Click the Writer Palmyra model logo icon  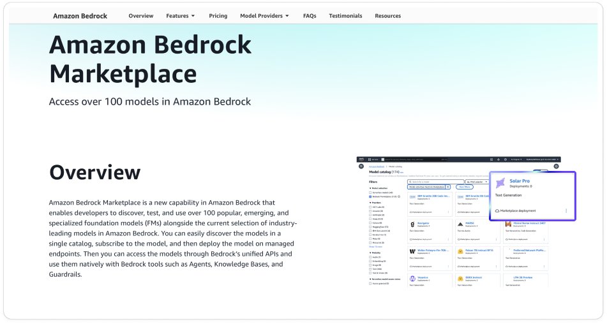(412, 251)
